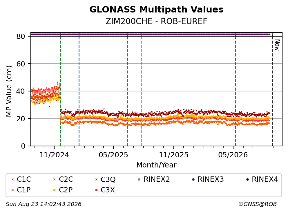Viewport: 288px width, 213px height.
Task: Select the C3X legend label
Action: click(108, 190)
